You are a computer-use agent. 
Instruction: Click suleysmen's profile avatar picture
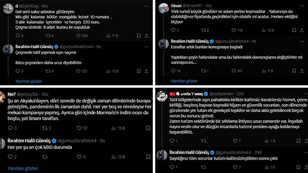(162, 96)
